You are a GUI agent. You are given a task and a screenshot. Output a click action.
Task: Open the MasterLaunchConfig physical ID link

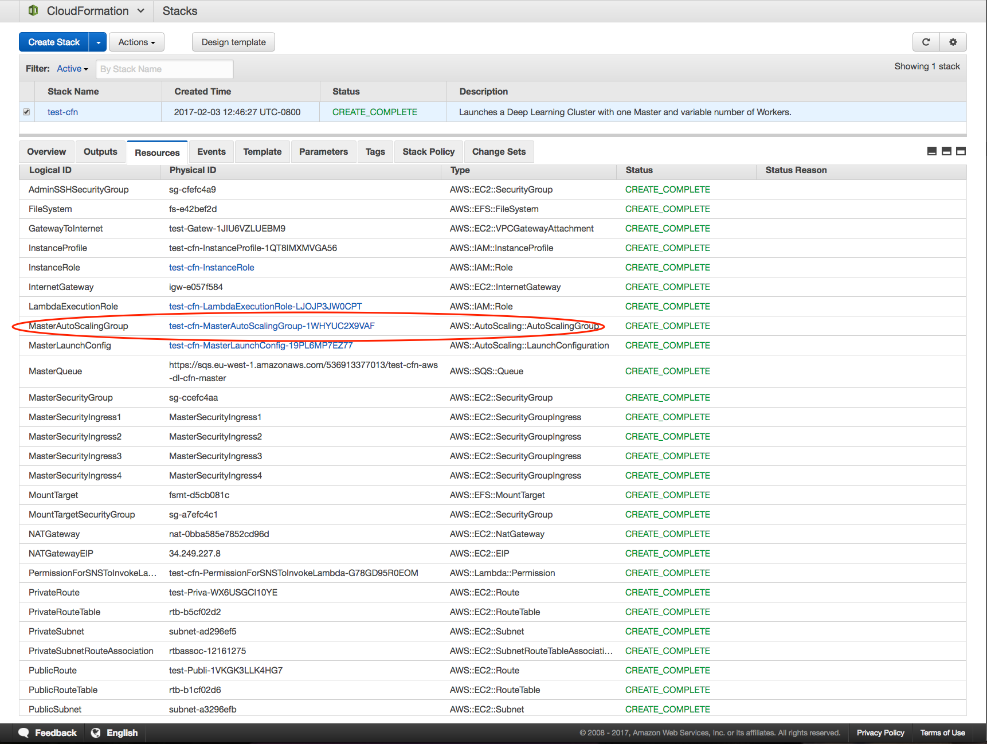(261, 346)
